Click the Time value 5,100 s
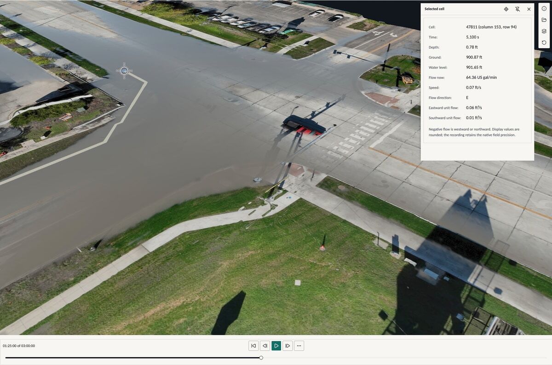552x365 pixels. pyautogui.click(x=473, y=37)
